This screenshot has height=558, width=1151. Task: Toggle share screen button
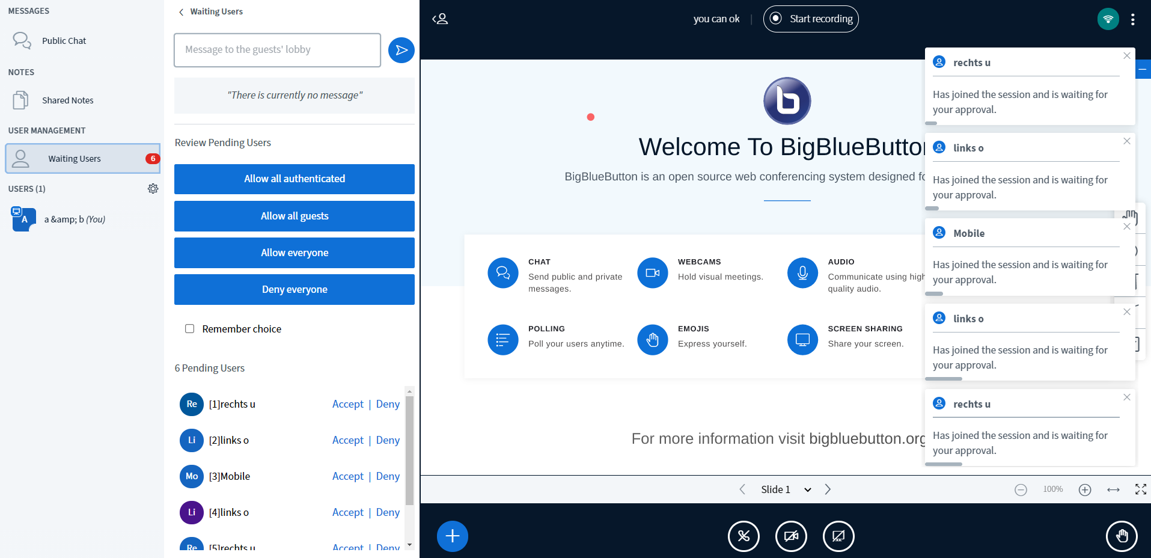coord(838,536)
